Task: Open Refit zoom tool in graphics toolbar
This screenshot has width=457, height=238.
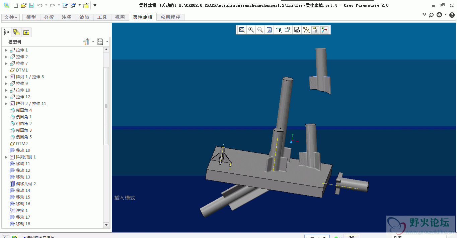Action: point(242,30)
